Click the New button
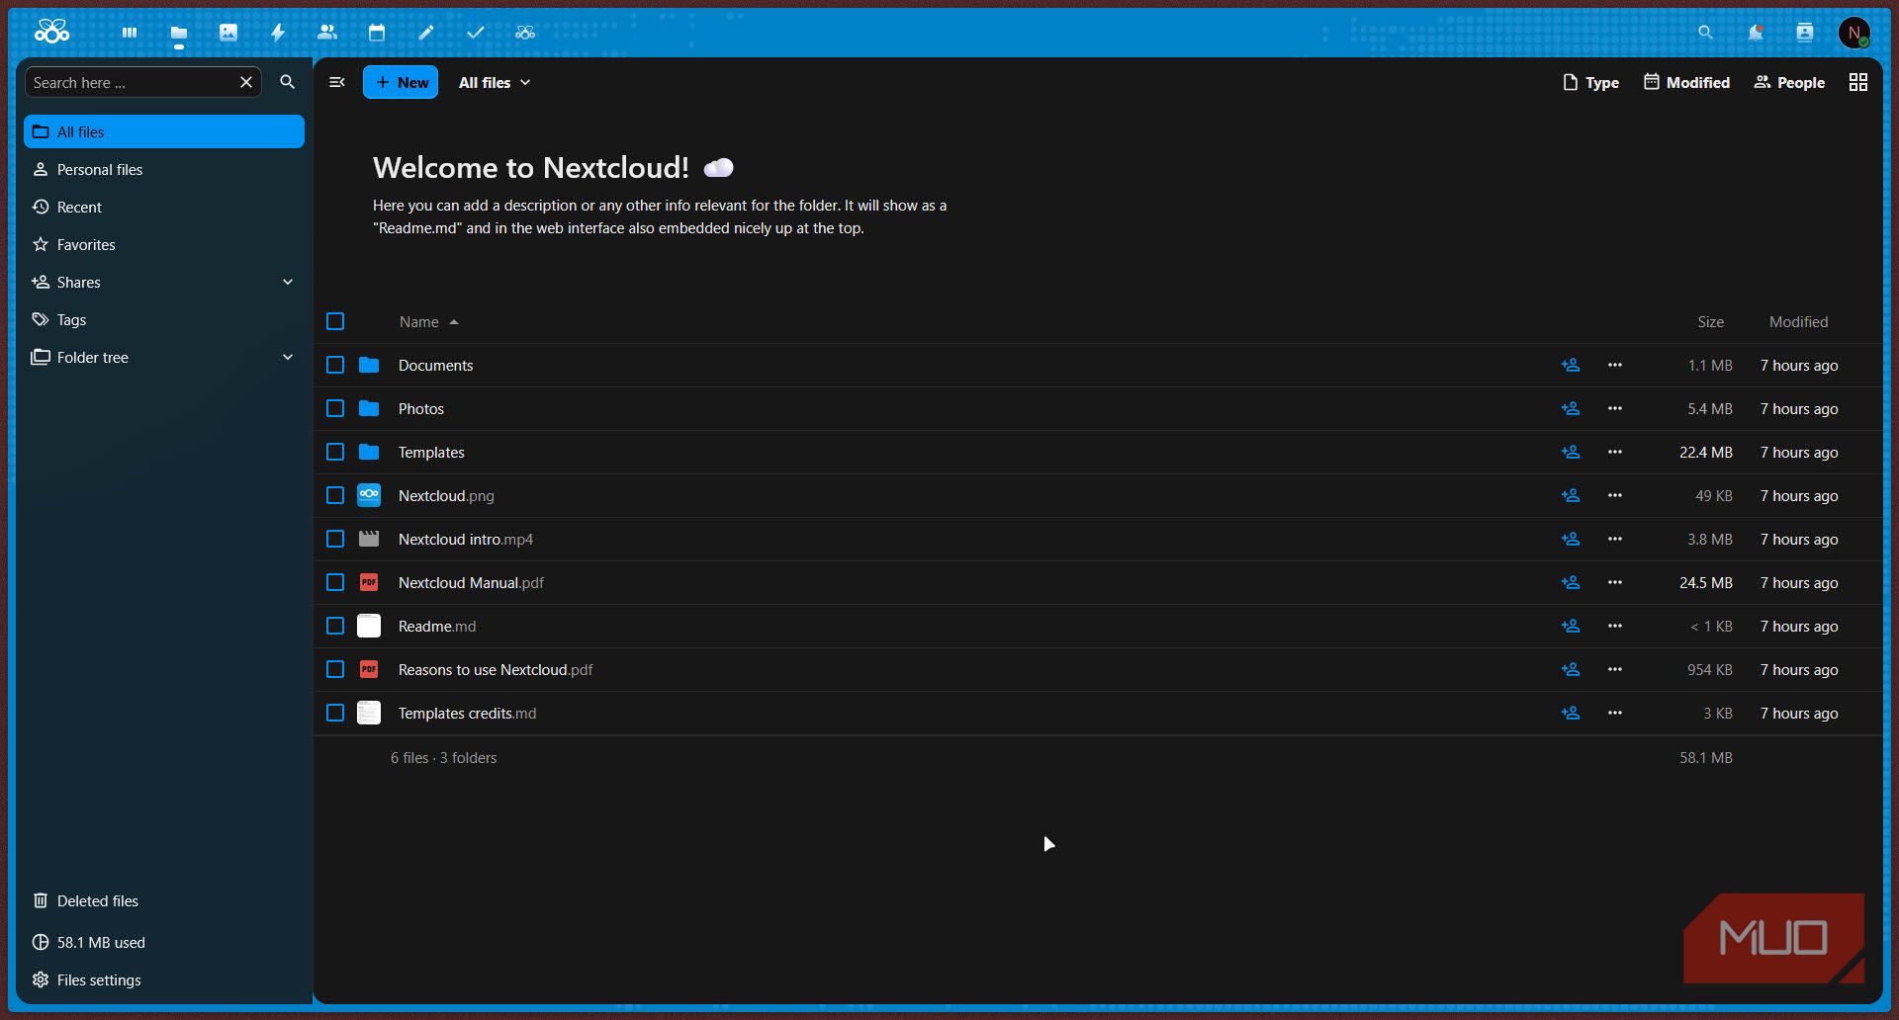The height and width of the screenshot is (1020, 1899). point(401,82)
